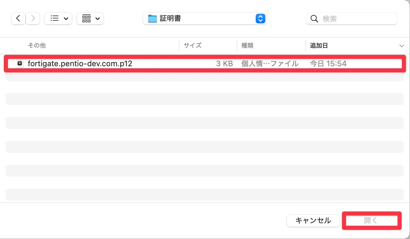The width and height of the screenshot is (410, 239).
Task: Open the 証明書 folder location popup
Action: (x=204, y=18)
